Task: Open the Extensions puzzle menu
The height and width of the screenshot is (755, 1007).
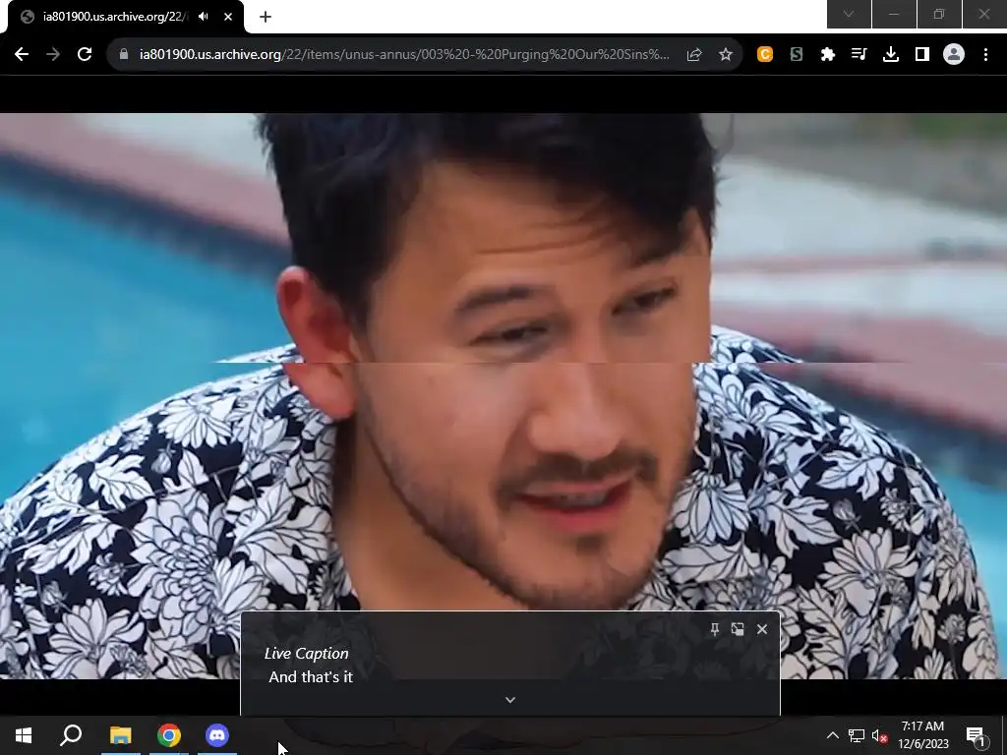Action: click(x=828, y=55)
